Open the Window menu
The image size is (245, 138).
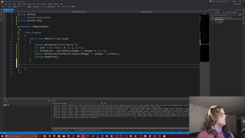point(56,4)
